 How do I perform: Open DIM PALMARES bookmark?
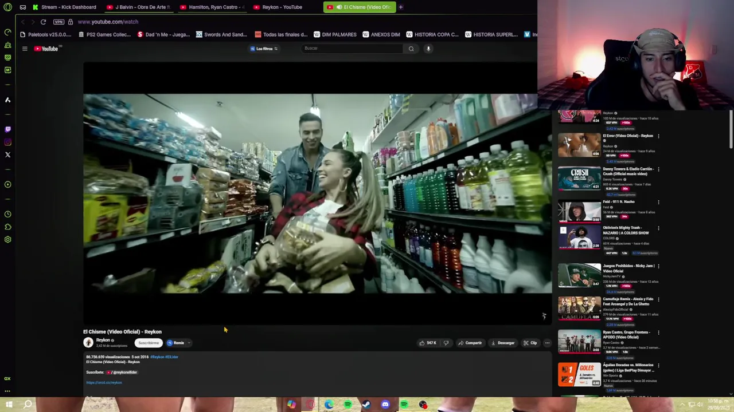coord(335,34)
